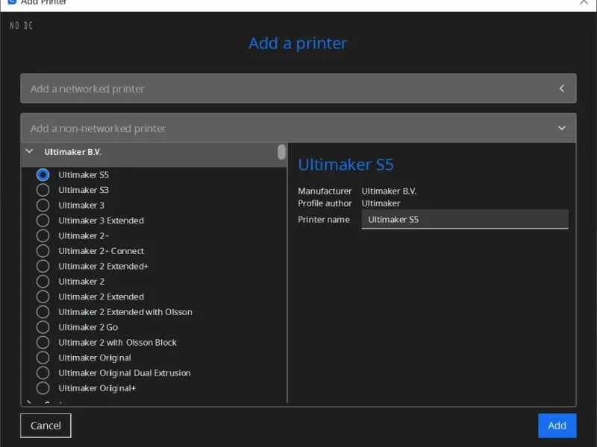The image size is (597, 447).
Task: Choose the Ultimaker Original radio button
Action: coord(43,358)
